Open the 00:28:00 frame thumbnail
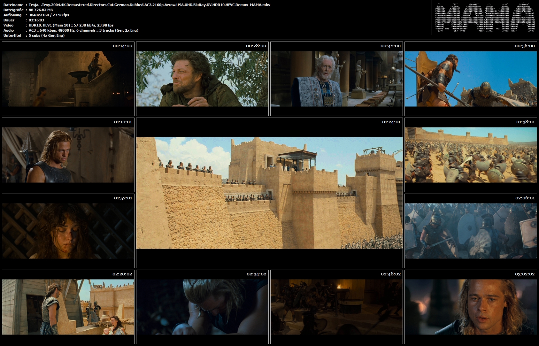The image size is (539, 346). pyautogui.click(x=202, y=79)
